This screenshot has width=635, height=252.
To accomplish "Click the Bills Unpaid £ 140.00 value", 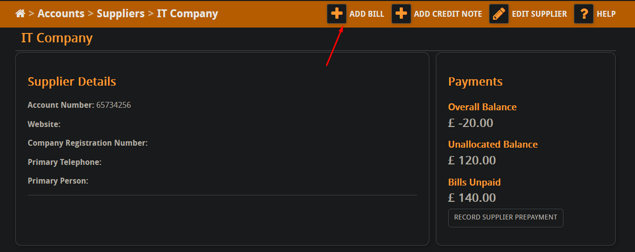I will pos(472,198).
